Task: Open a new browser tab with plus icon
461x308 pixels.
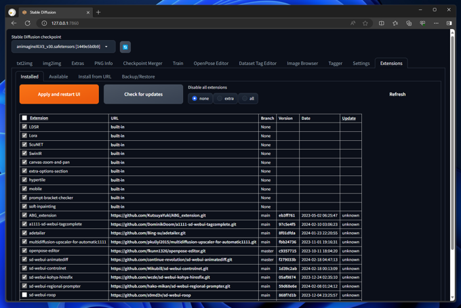Action: (x=98, y=12)
